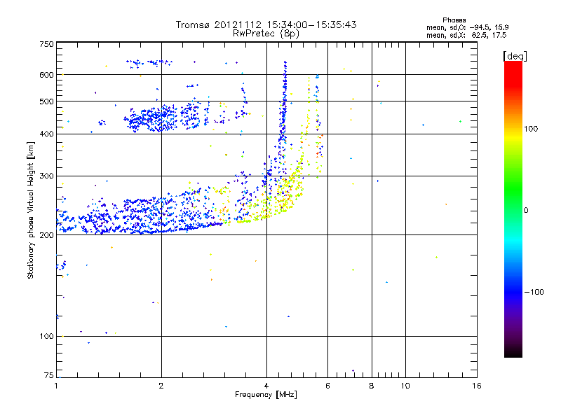Click the 'RwPretec (8p)' subtitle
The width and height of the screenshot is (561, 420).
266,34
